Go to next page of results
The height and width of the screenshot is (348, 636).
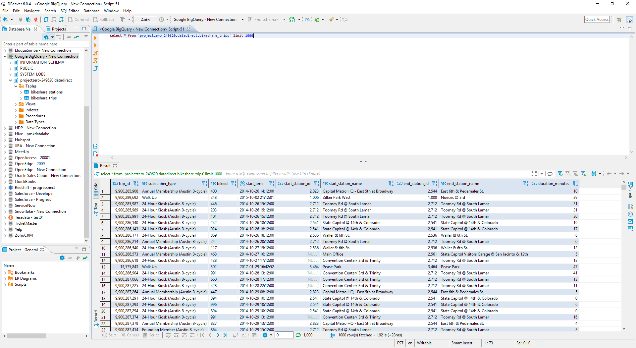pyautogui.click(x=218, y=335)
